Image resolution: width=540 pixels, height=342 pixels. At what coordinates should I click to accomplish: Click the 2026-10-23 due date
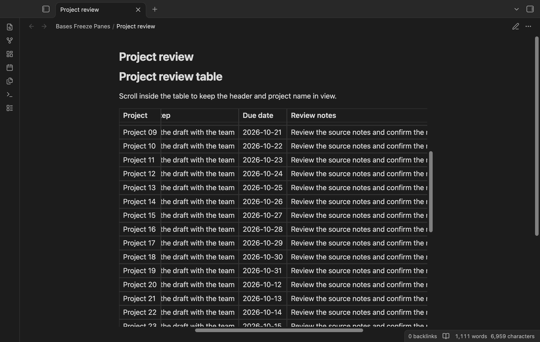263,160
